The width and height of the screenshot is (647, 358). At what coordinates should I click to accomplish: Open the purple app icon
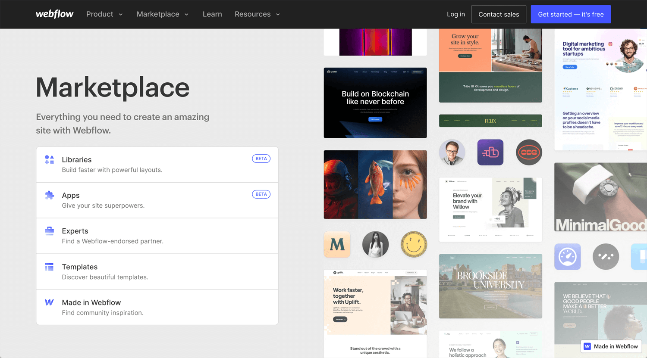[x=490, y=152]
